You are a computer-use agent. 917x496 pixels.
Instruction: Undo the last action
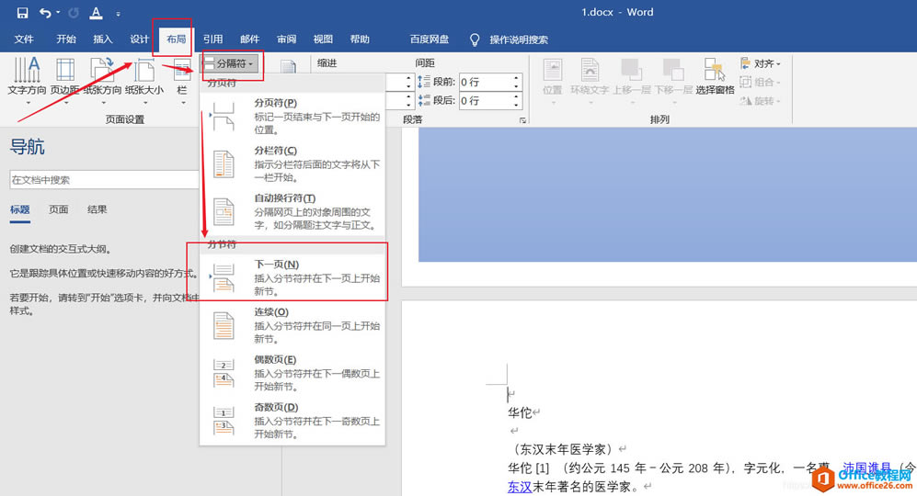[x=46, y=12]
